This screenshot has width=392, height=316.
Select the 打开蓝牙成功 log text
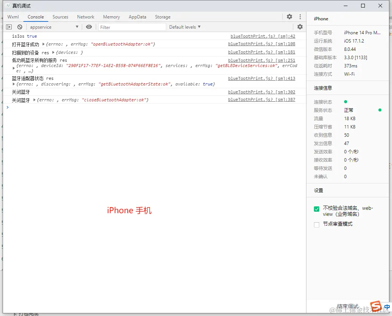point(26,44)
